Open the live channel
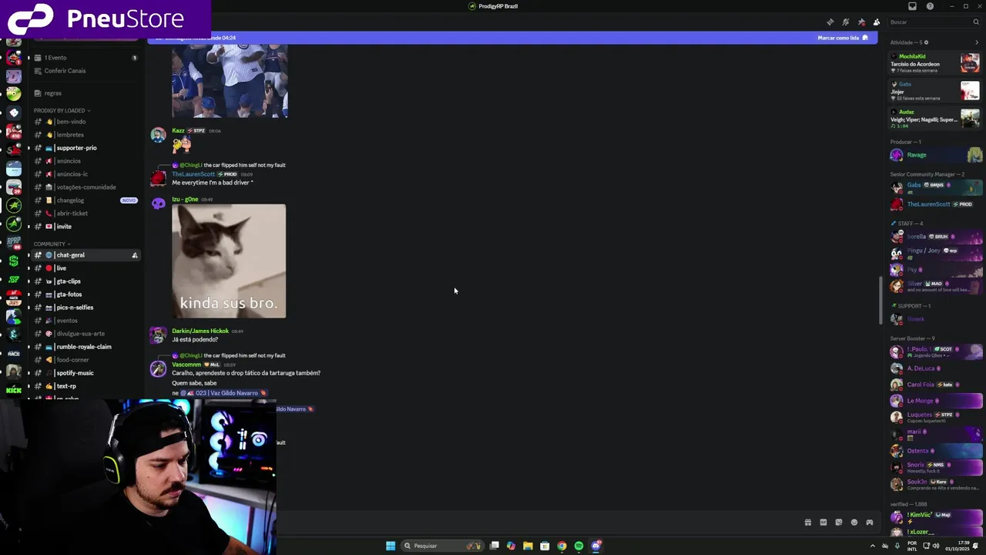This screenshot has width=986, height=555. (x=85, y=268)
